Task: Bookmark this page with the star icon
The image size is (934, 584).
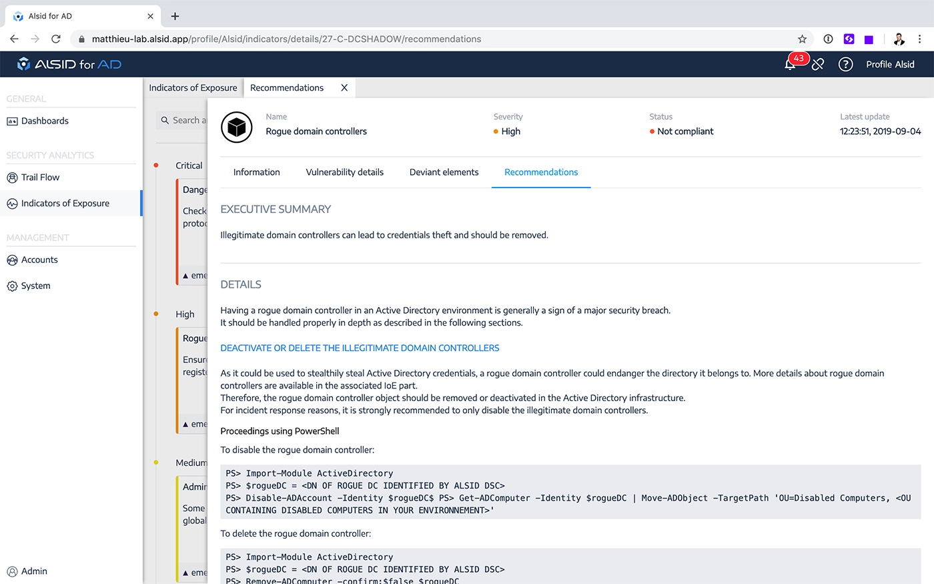Action: 802,39
